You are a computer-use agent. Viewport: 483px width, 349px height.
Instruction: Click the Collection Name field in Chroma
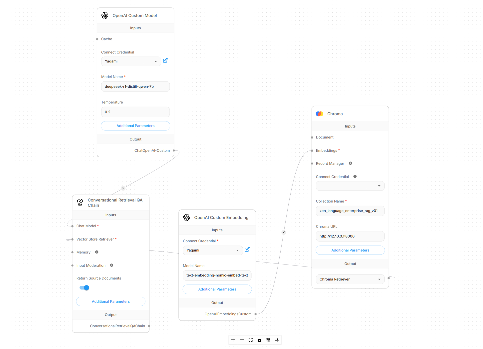coord(350,211)
